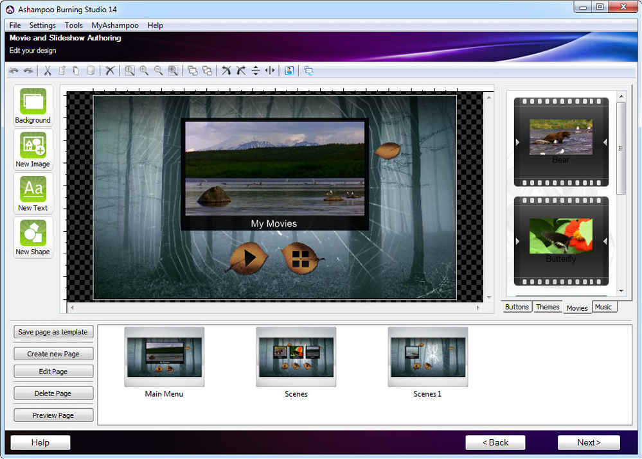Screen dimensions: 642x459
Task: Open the Music tab
Action: click(603, 307)
